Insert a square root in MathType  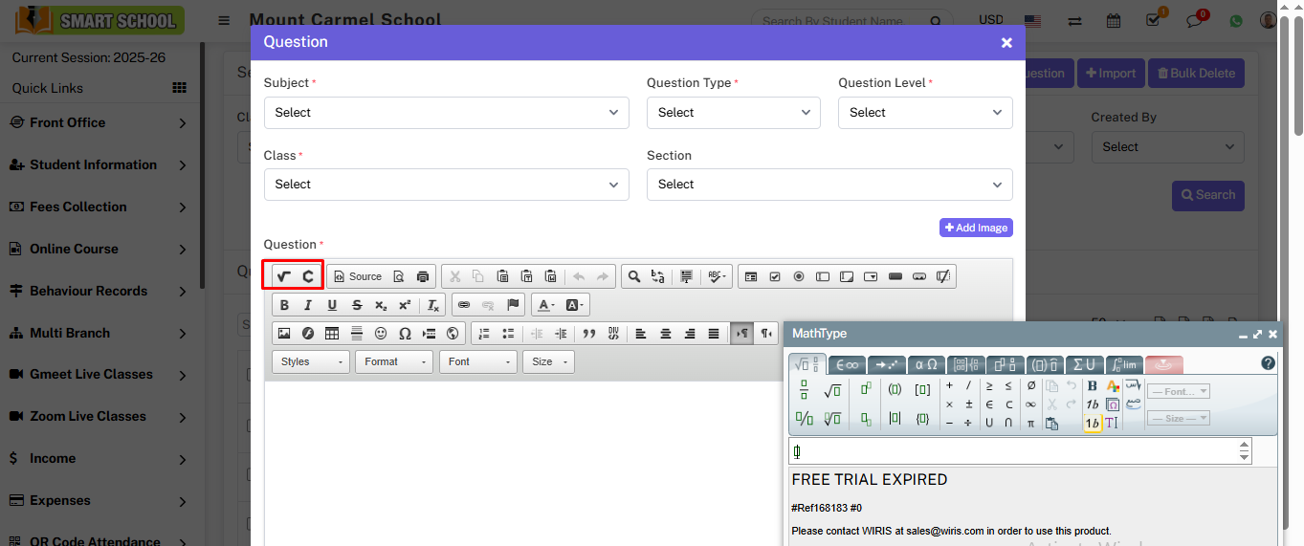click(832, 390)
